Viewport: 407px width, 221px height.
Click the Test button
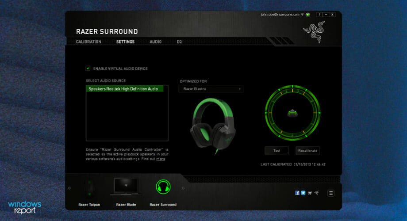pos(276,151)
